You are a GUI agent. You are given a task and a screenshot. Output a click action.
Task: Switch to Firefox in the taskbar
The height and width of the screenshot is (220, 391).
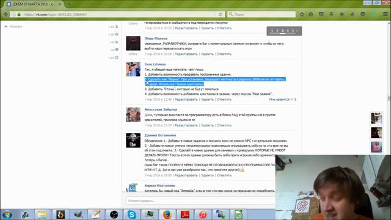click(x=167, y=215)
